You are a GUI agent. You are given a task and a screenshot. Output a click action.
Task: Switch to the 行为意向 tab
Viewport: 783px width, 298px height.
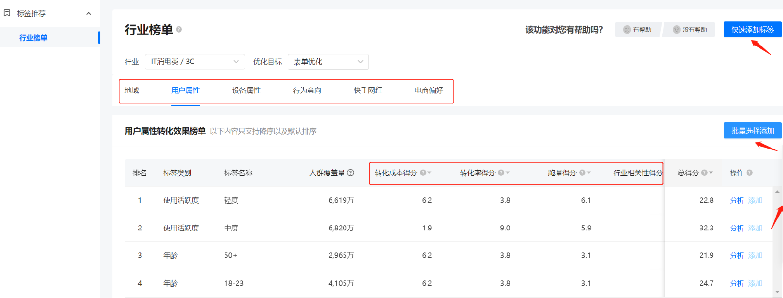click(x=307, y=91)
